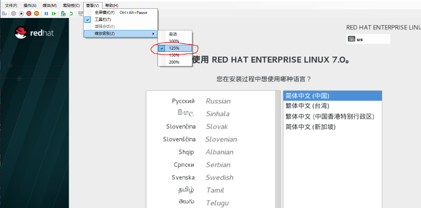Set zoom level to 200%
This screenshot has width=421, height=208.
click(174, 62)
